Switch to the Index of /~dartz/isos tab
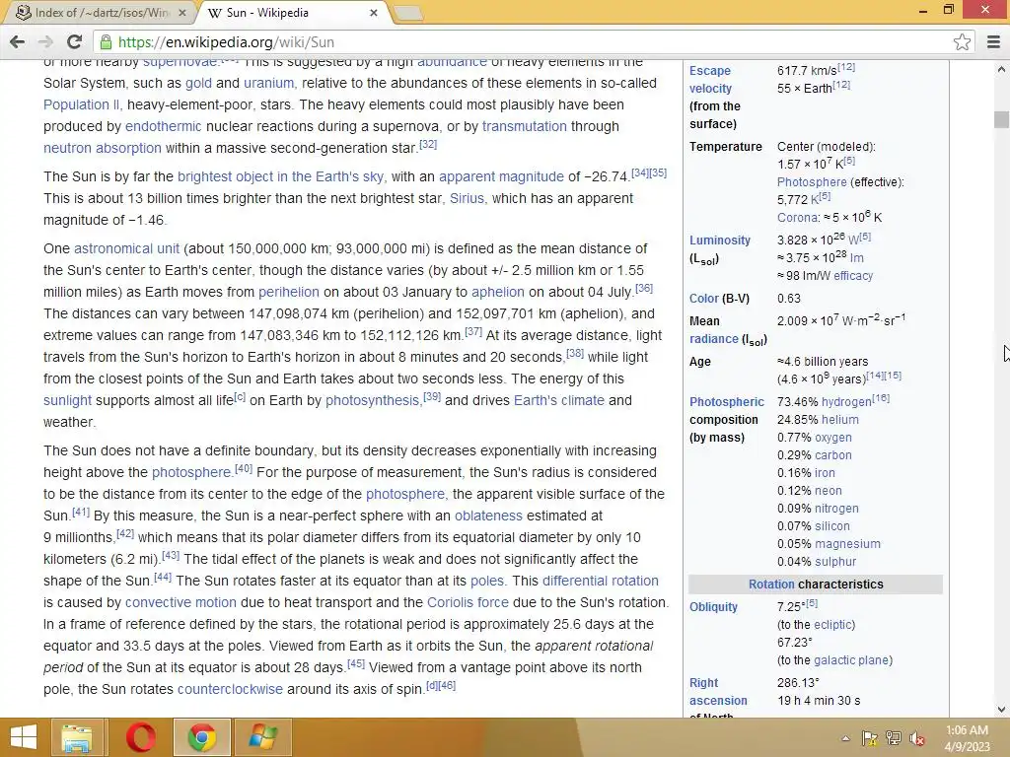 point(102,13)
